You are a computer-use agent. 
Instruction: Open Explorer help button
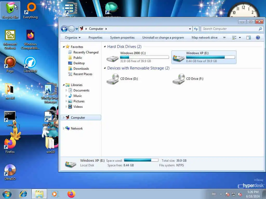[x=258, y=38]
